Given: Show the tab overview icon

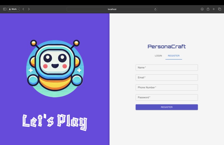Looking at the screenshot, I should 220,9.
